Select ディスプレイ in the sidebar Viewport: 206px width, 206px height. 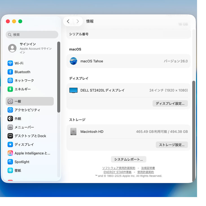point(24,144)
